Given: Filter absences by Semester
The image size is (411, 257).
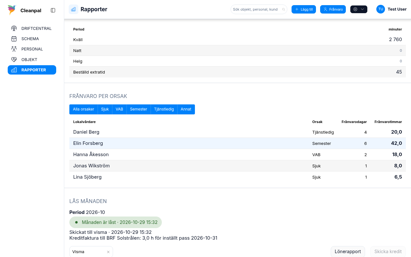Looking at the screenshot, I should point(139,109).
